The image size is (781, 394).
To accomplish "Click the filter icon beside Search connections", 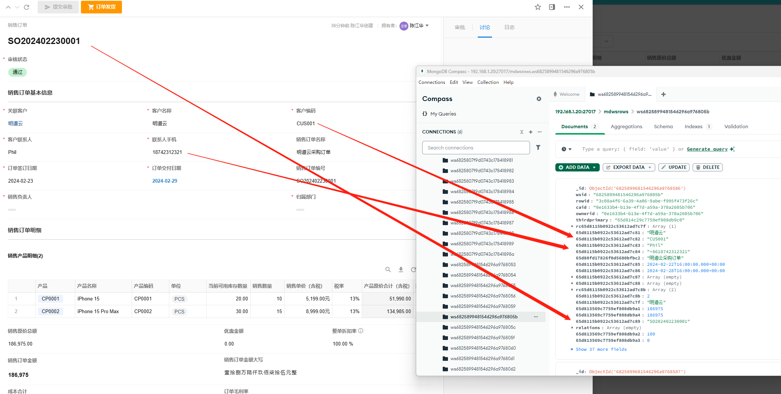I will [x=538, y=148].
